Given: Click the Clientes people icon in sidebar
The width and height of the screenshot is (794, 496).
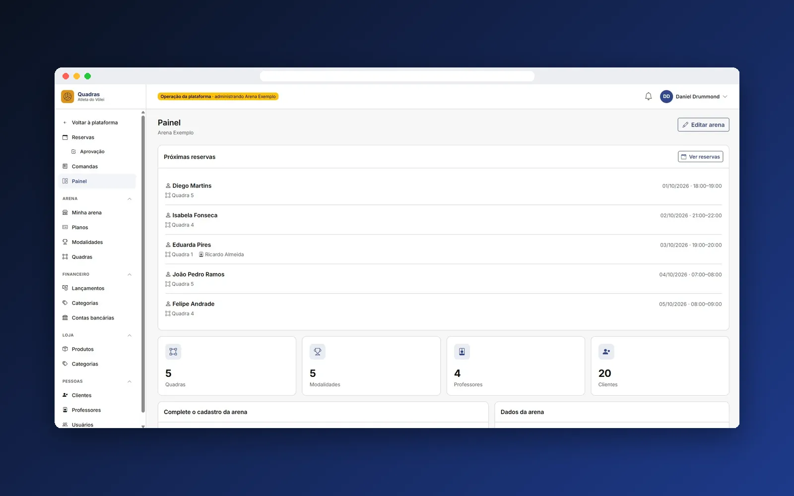Looking at the screenshot, I should 65,395.
